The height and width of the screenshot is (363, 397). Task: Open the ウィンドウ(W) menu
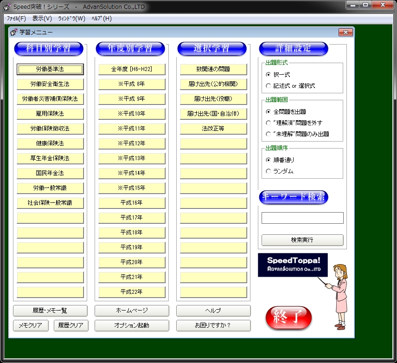(71, 19)
